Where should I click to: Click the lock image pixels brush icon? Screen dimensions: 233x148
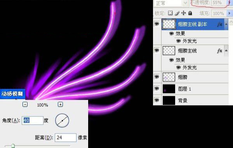(x=177, y=13)
